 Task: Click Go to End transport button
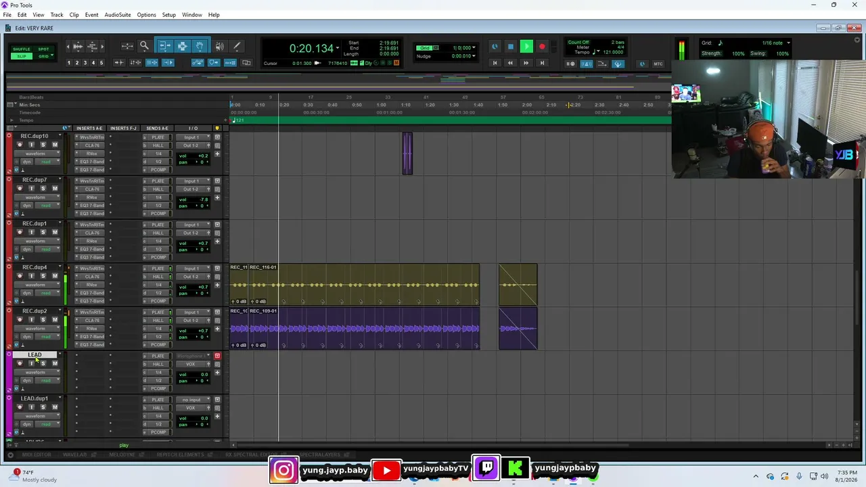(x=542, y=63)
